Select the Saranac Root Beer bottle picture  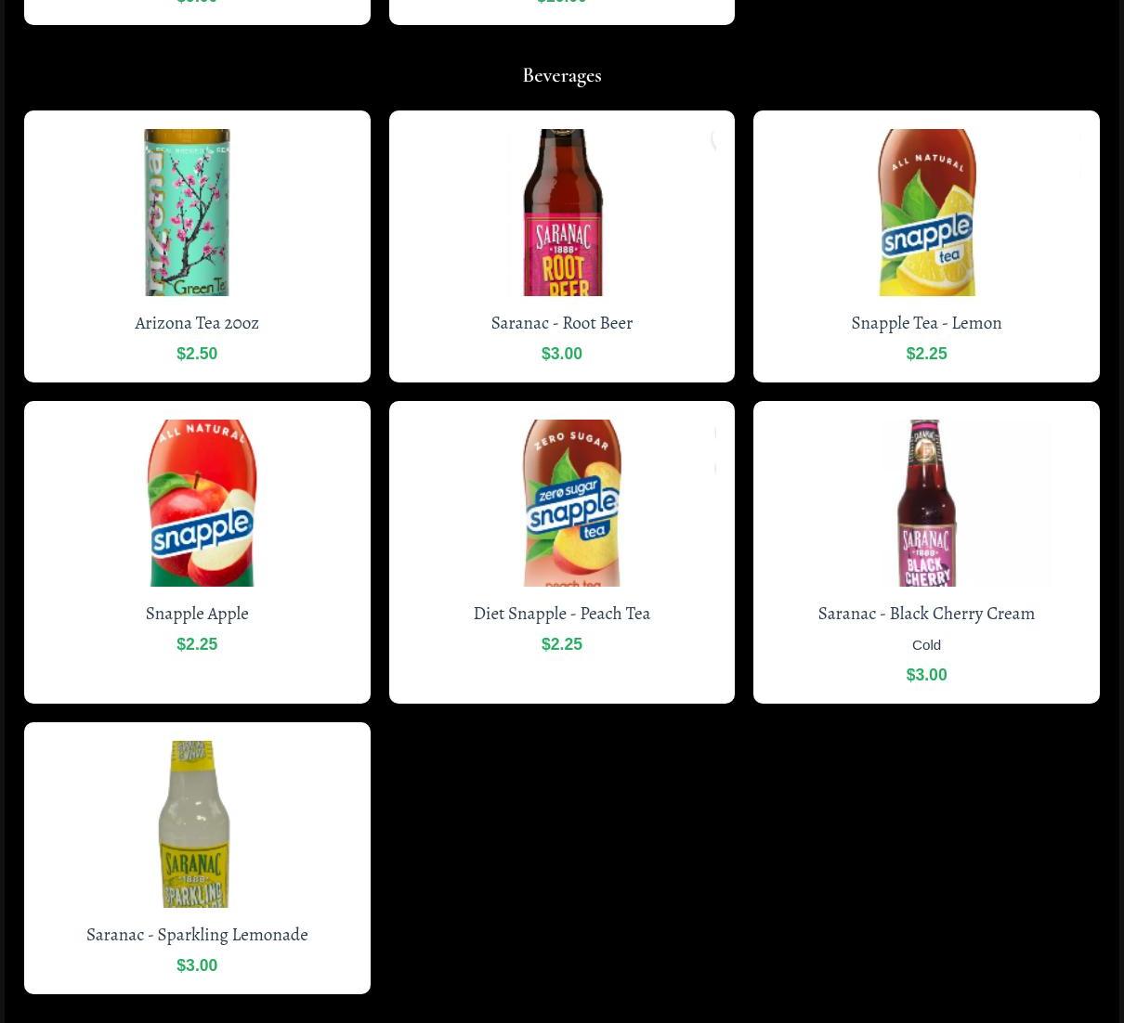click(562, 213)
